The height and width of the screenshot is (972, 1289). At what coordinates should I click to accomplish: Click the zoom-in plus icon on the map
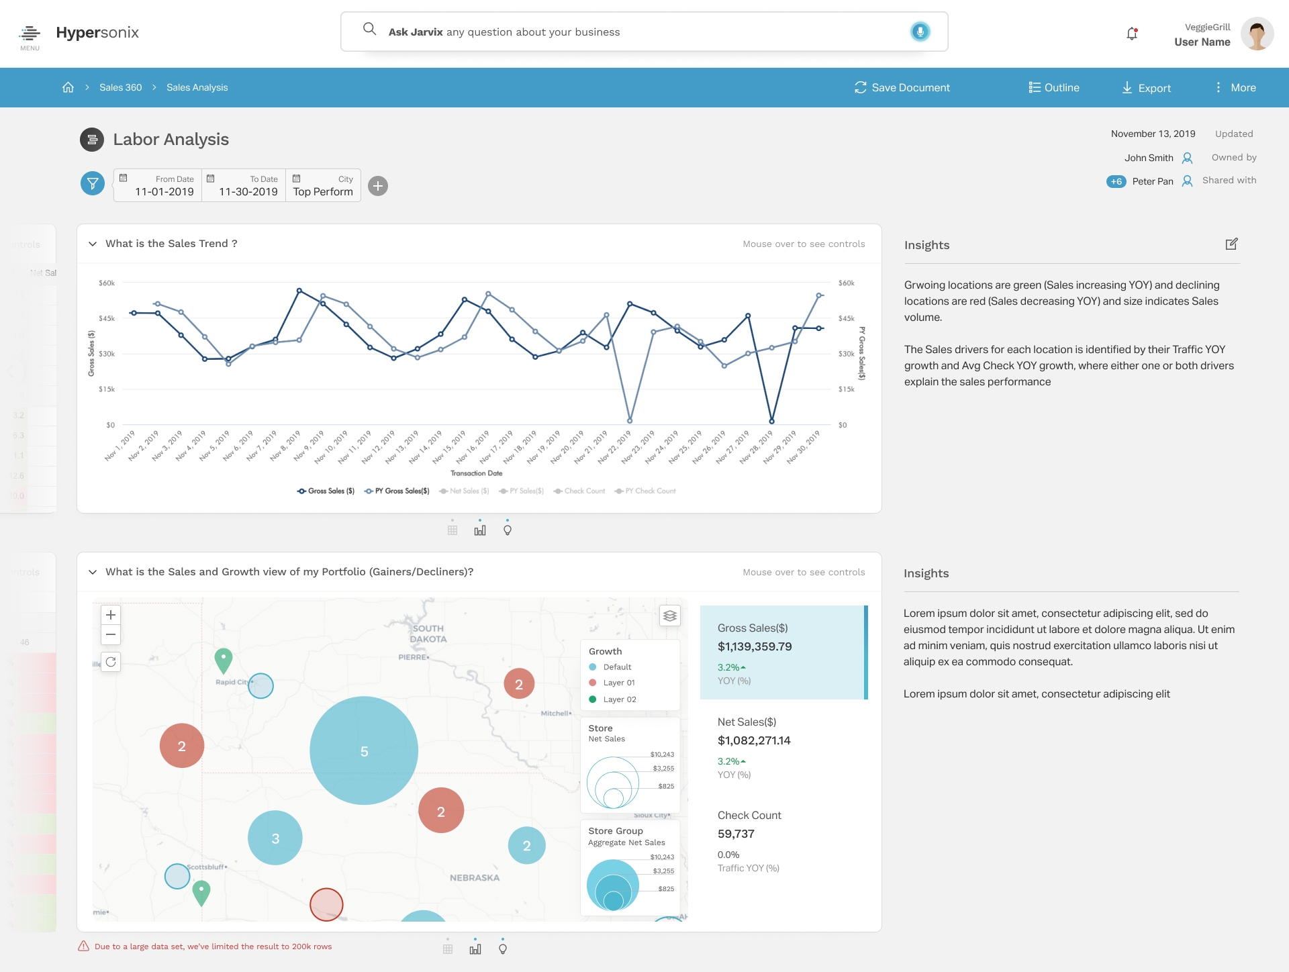110,614
